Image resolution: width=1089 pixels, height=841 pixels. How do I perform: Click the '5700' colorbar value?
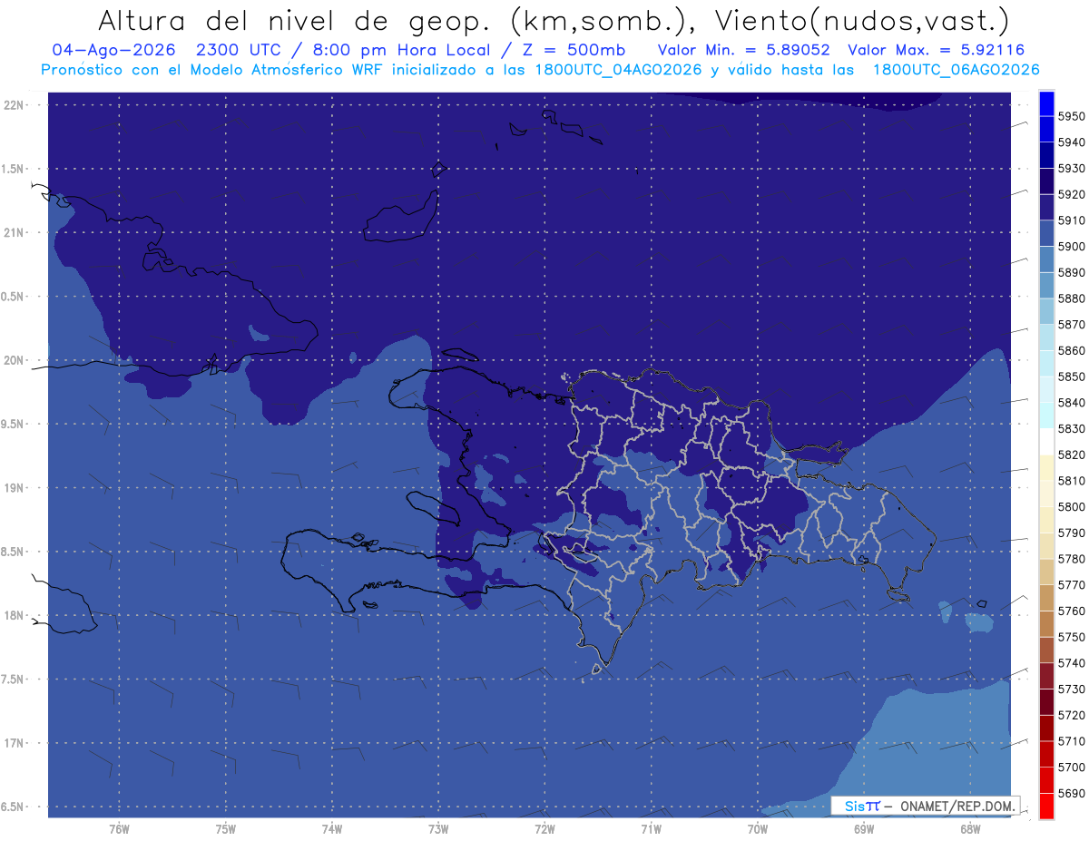[1071, 767]
